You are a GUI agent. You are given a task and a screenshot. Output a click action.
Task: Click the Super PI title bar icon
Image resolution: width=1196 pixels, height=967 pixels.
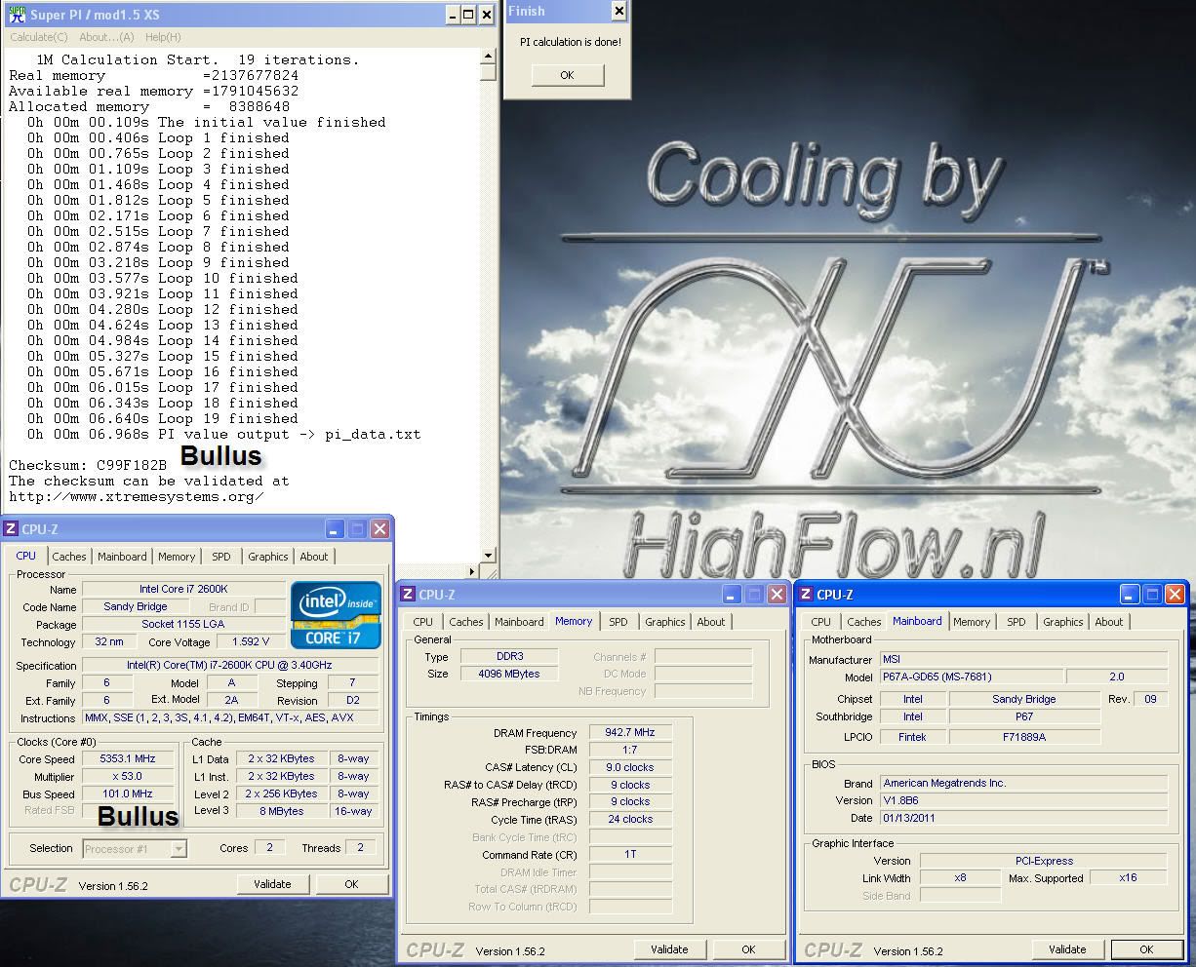pos(17,15)
